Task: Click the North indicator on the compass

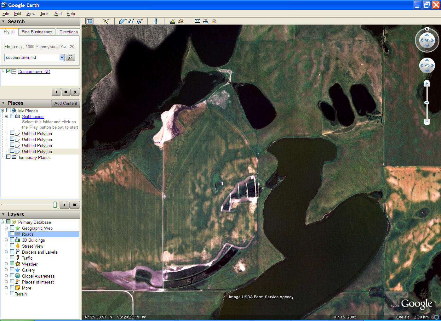Action: (427, 29)
